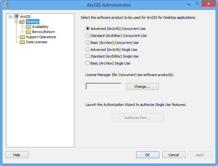Viewport: 218px width, 166px height.
Task: Click the ArcGIS computer icon in tree
Action: tap(16, 17)
